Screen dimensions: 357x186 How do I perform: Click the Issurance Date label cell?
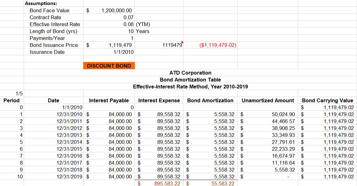click(47, 52)
